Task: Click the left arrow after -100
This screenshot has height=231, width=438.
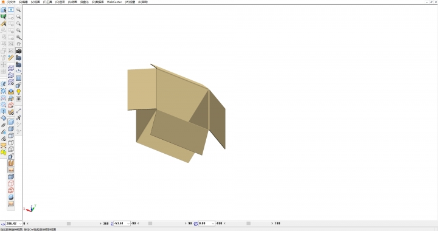Action: point(224,224)
